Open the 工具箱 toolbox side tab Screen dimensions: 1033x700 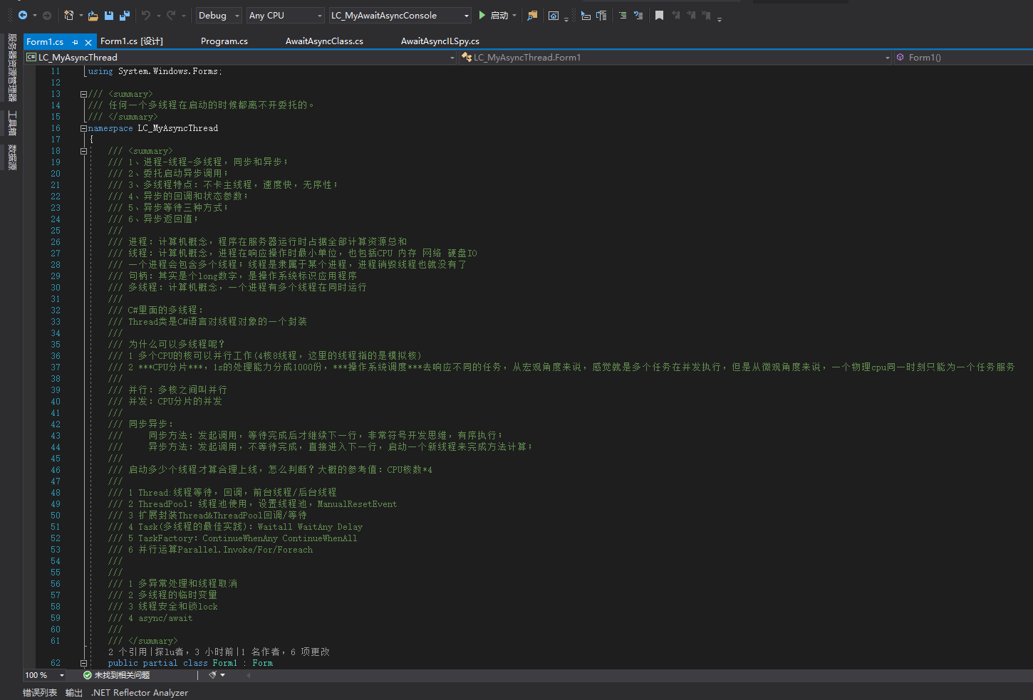(12, 122)
